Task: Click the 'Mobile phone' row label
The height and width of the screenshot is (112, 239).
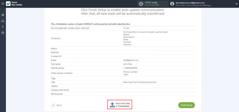Action: point(58,68)
